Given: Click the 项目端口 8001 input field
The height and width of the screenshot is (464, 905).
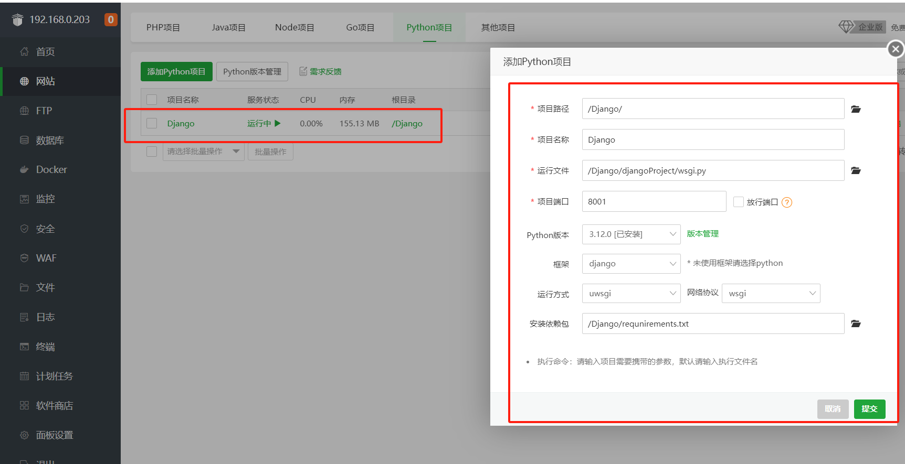Looking at the screenshot, I should coord(654,201).
